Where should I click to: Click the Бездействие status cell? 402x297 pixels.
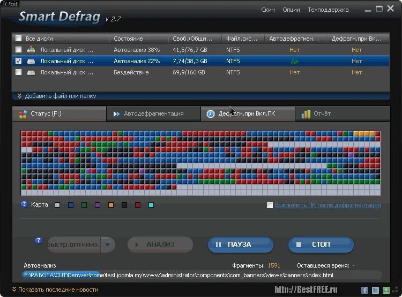pos(131,72)
